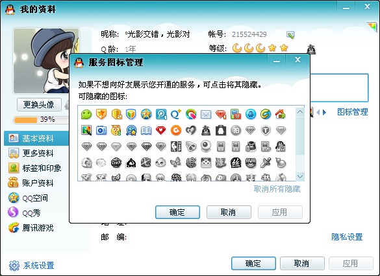Select the gray round 拍 icon
Image resolution: width=380 pixels, height=276 pixels.
tap(236, 130)
